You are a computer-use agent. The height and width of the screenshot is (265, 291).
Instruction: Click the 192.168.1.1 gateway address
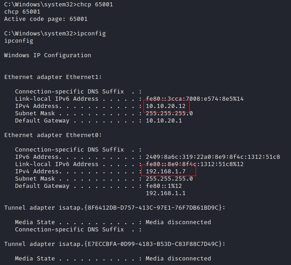coord(165,193)
